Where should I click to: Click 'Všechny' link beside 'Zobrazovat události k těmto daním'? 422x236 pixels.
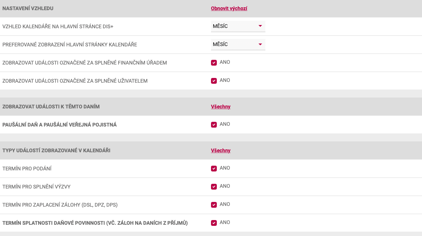[x=221, y=107]
